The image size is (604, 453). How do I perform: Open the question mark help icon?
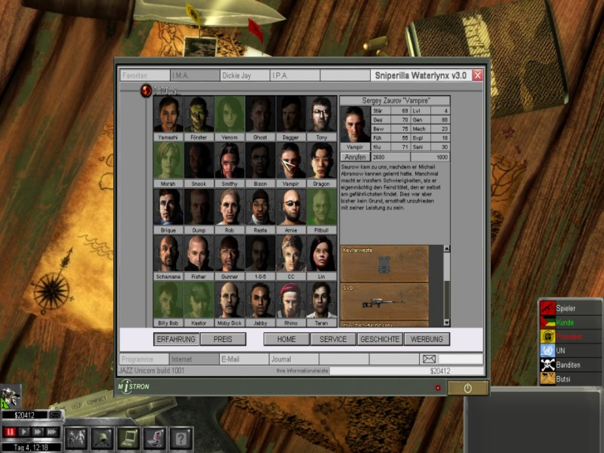[x=181, y=438]
